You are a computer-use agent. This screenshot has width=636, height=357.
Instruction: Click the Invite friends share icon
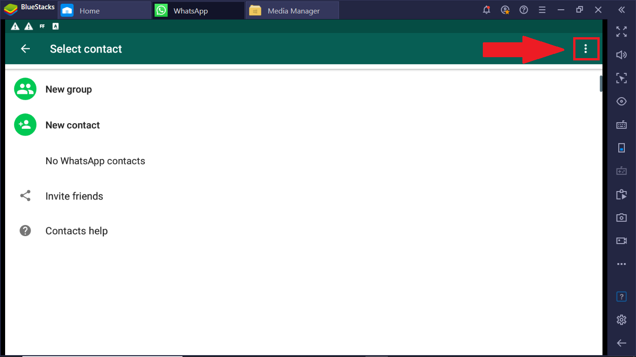(x=25, y=196)
